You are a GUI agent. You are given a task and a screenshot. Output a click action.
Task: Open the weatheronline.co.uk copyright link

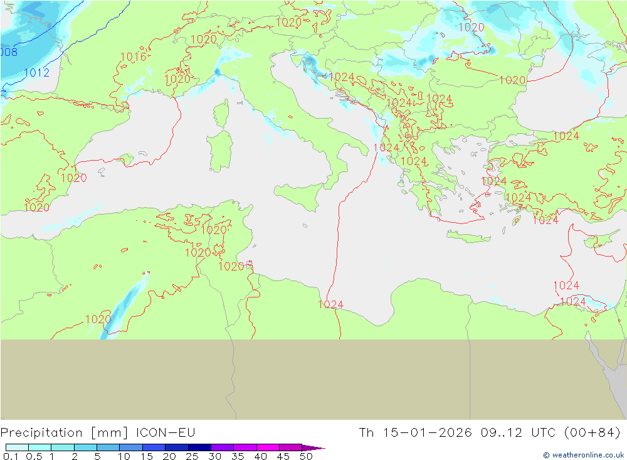click(583, 455)
